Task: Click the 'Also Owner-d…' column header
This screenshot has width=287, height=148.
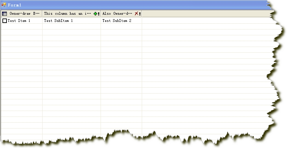Action: click(x=121, y=14)
